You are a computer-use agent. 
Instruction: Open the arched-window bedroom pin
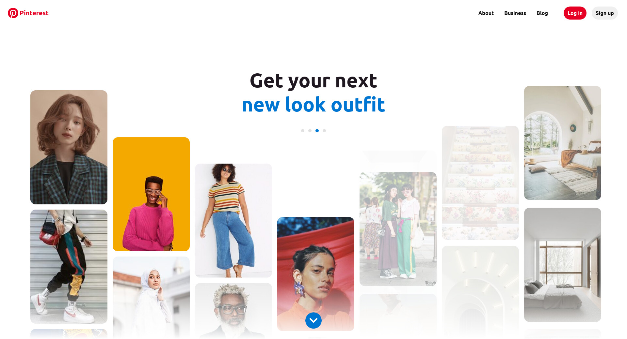click(563, 143)
